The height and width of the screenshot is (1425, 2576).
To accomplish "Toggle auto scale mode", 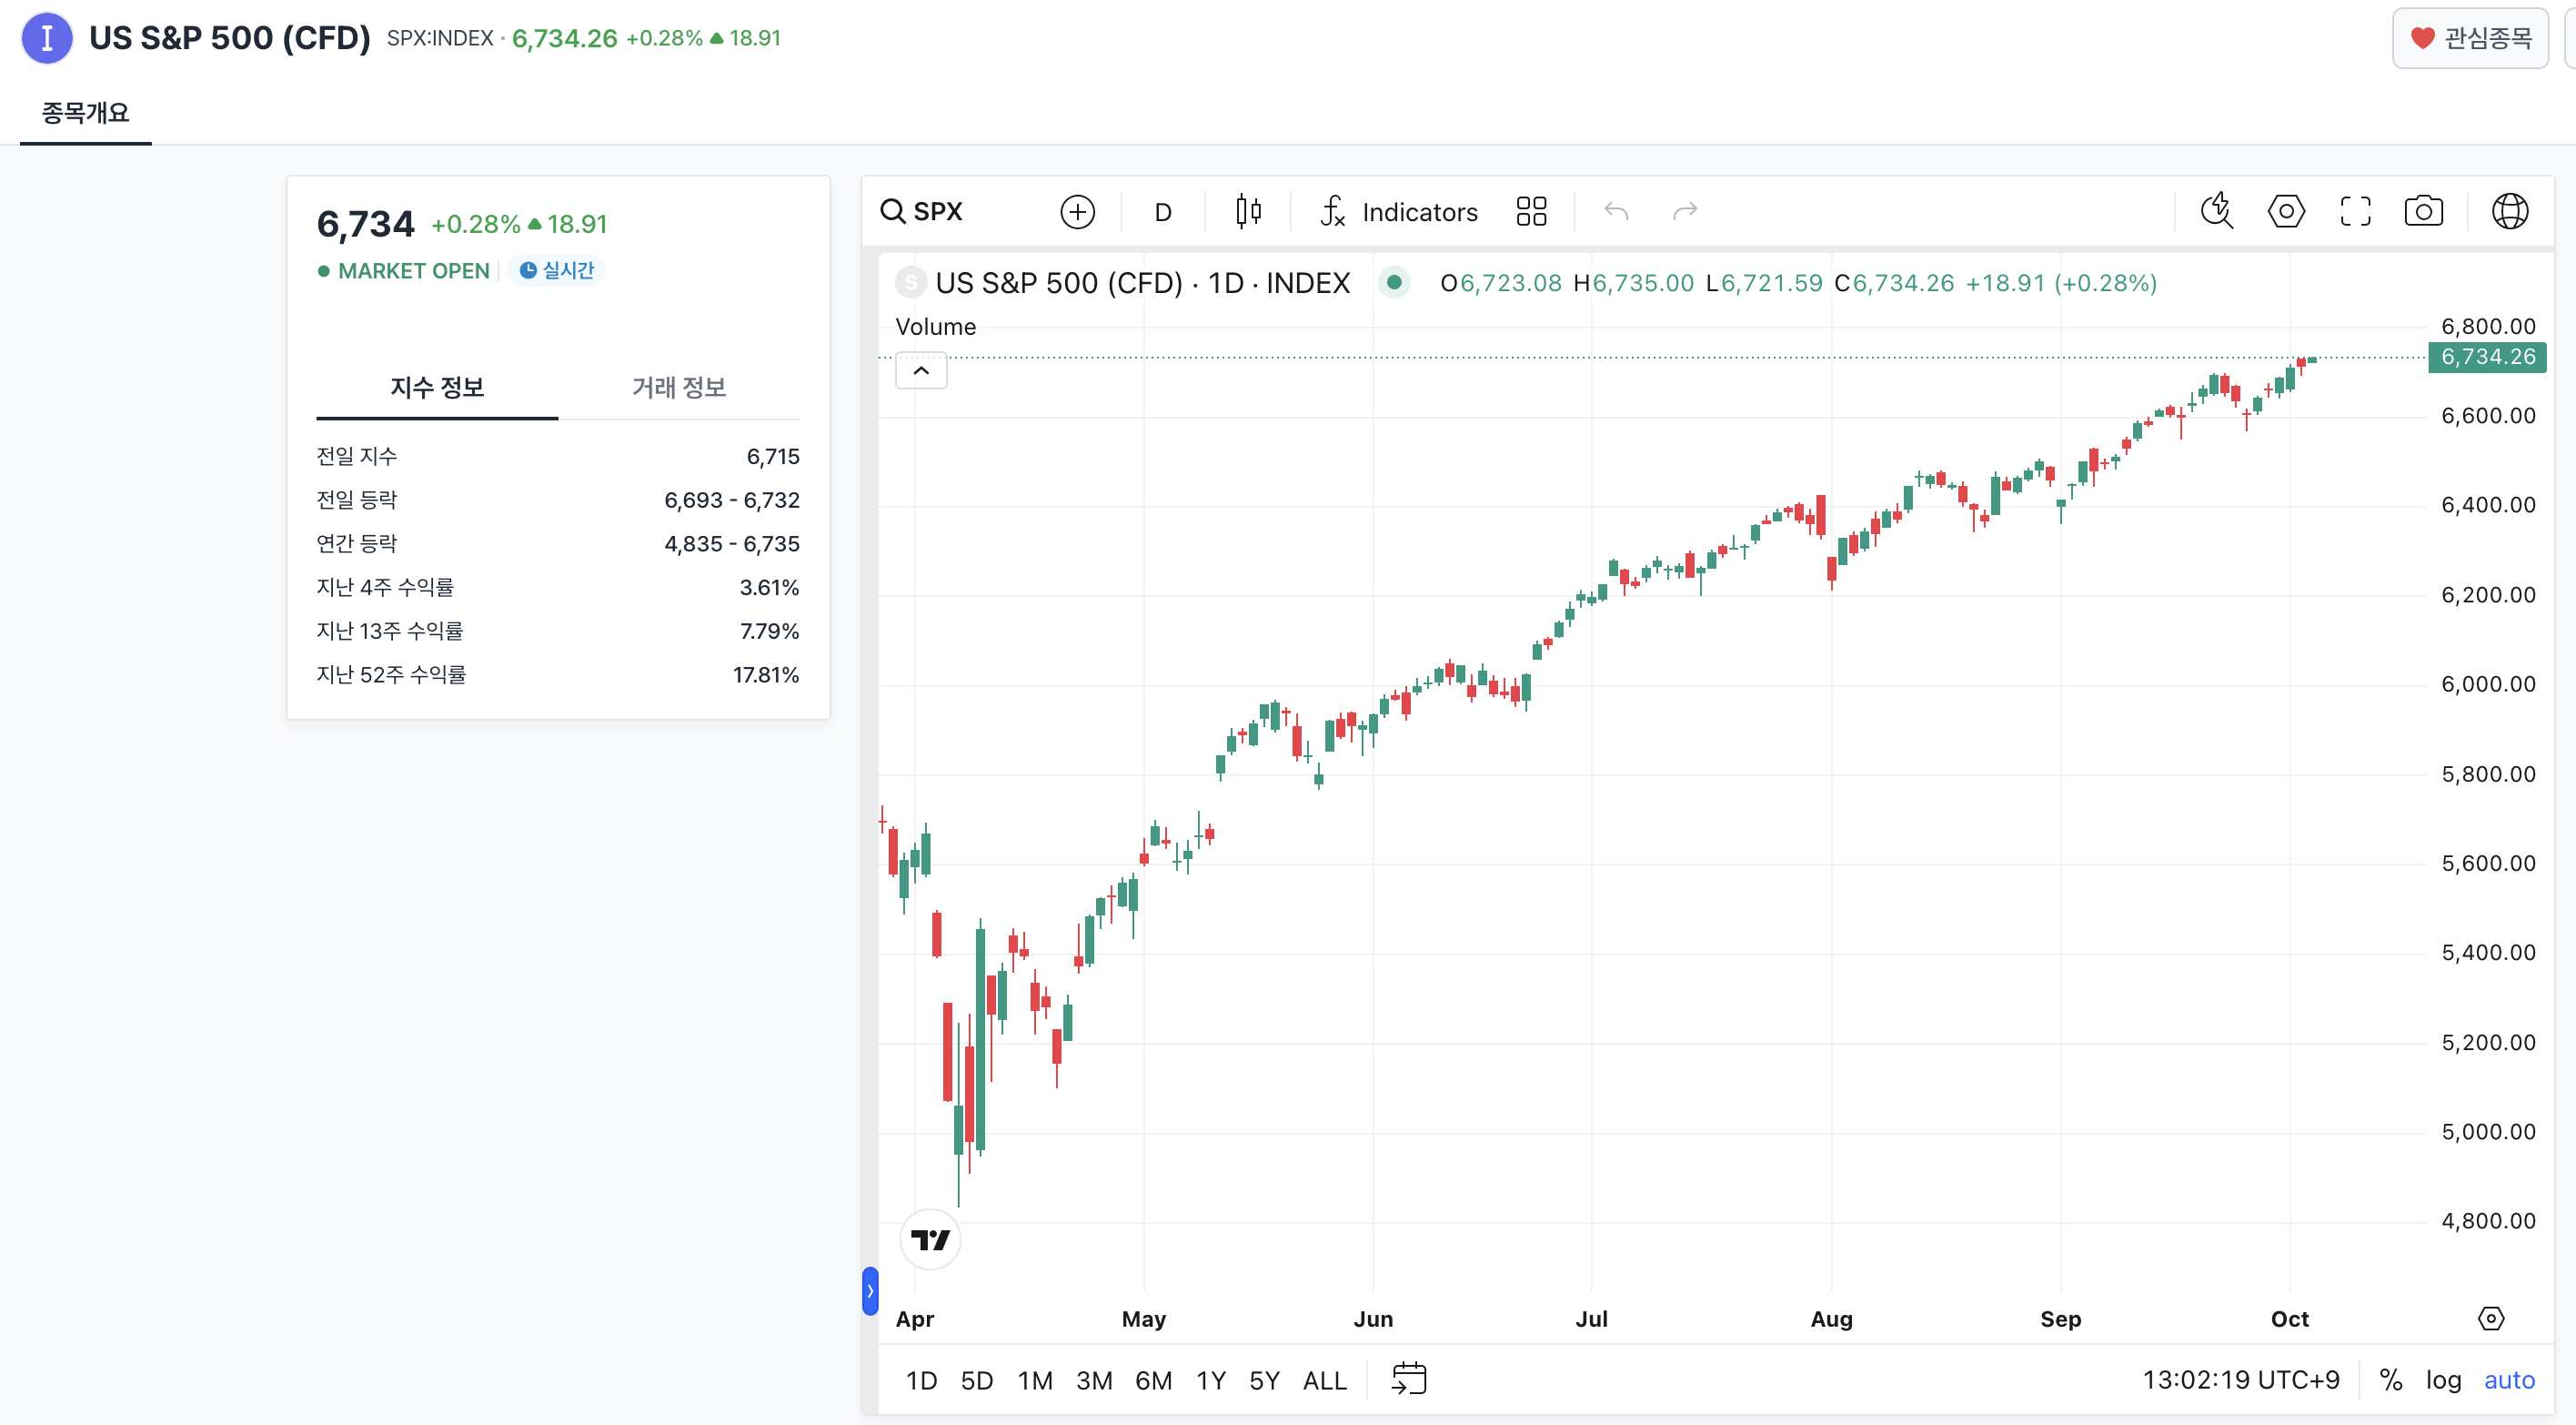I will tap(2509, 1380).
